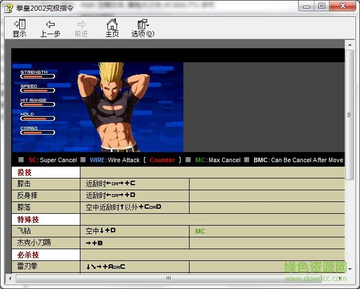Screen dimensions: 360x289
Task: Go back with the 上一步 arrow
Action: (50, 28)
